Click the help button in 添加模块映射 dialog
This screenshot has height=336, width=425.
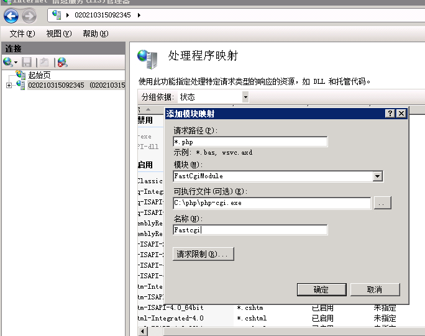point(390,113)
